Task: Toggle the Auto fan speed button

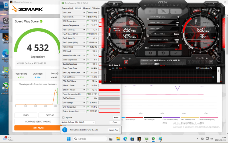Action: [179, 49]
